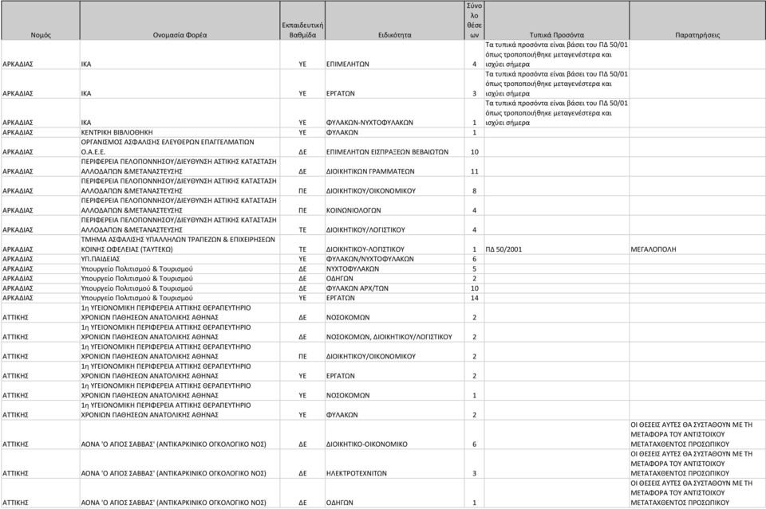Click the 'ΠΔ 50/2001' cell
The image size is (766, 509).
(x=556, y=245)
